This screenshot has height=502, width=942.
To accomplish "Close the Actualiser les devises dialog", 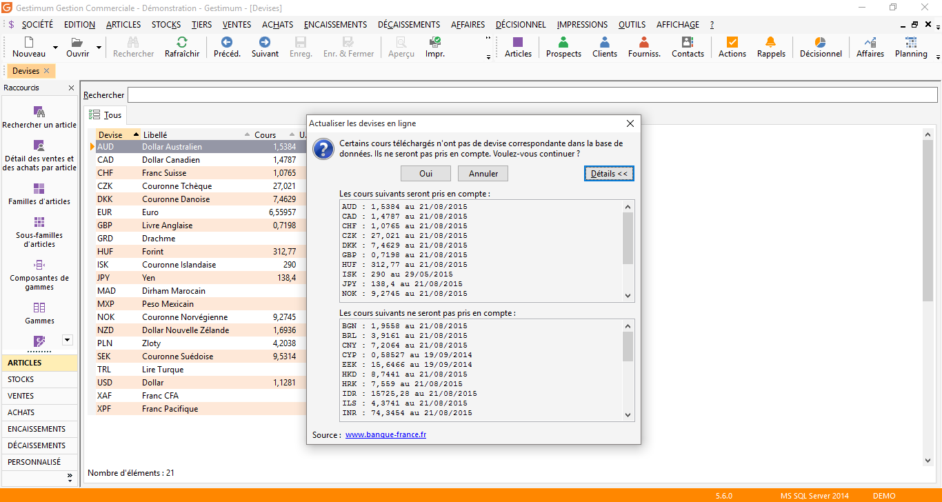I will [630, 123].
